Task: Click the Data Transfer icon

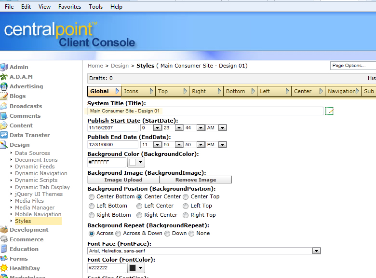Action: click(x=4, y=135)
